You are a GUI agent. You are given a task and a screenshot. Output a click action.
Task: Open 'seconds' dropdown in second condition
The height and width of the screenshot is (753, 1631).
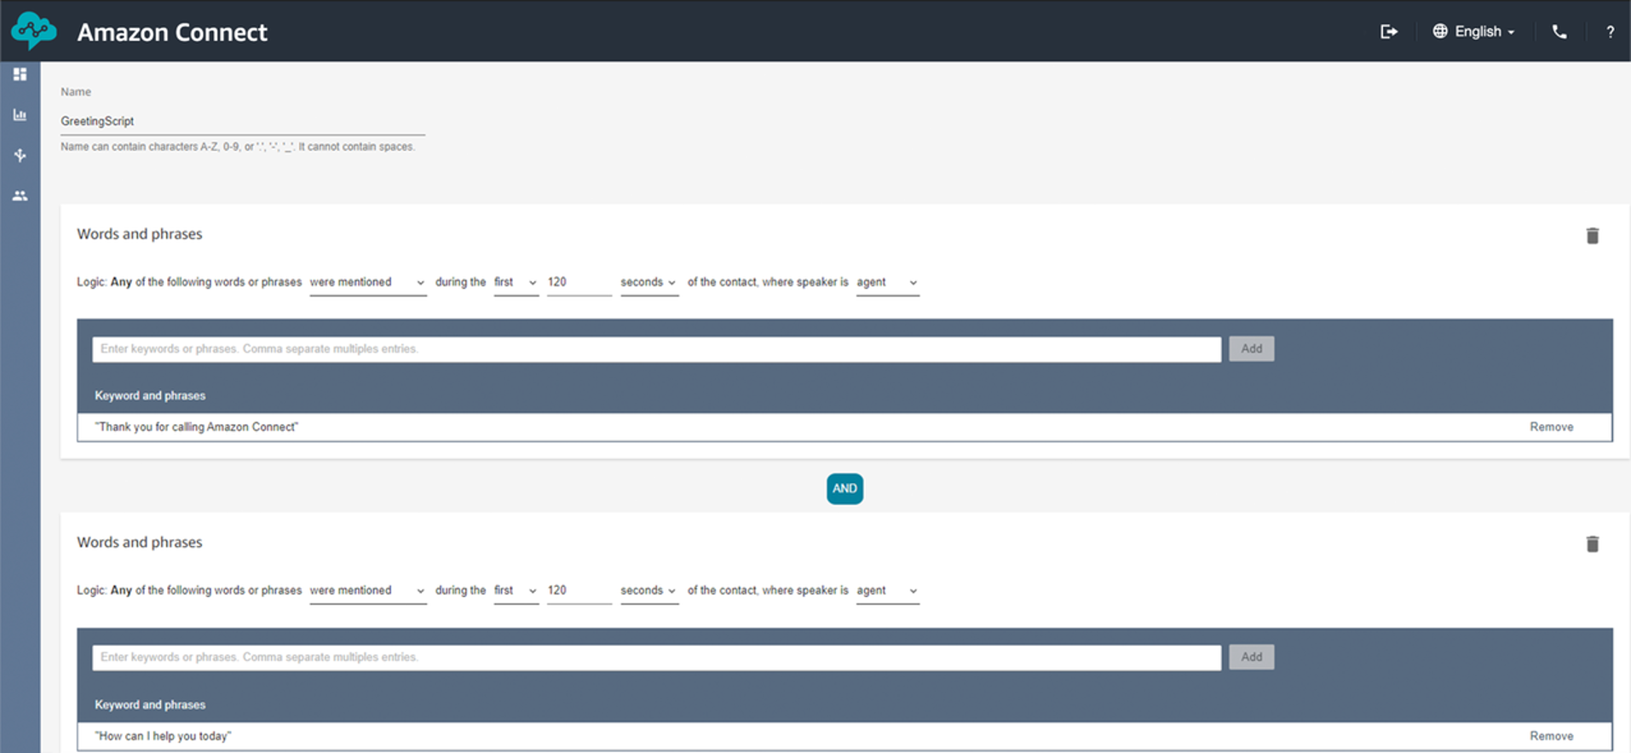(649, 591)
